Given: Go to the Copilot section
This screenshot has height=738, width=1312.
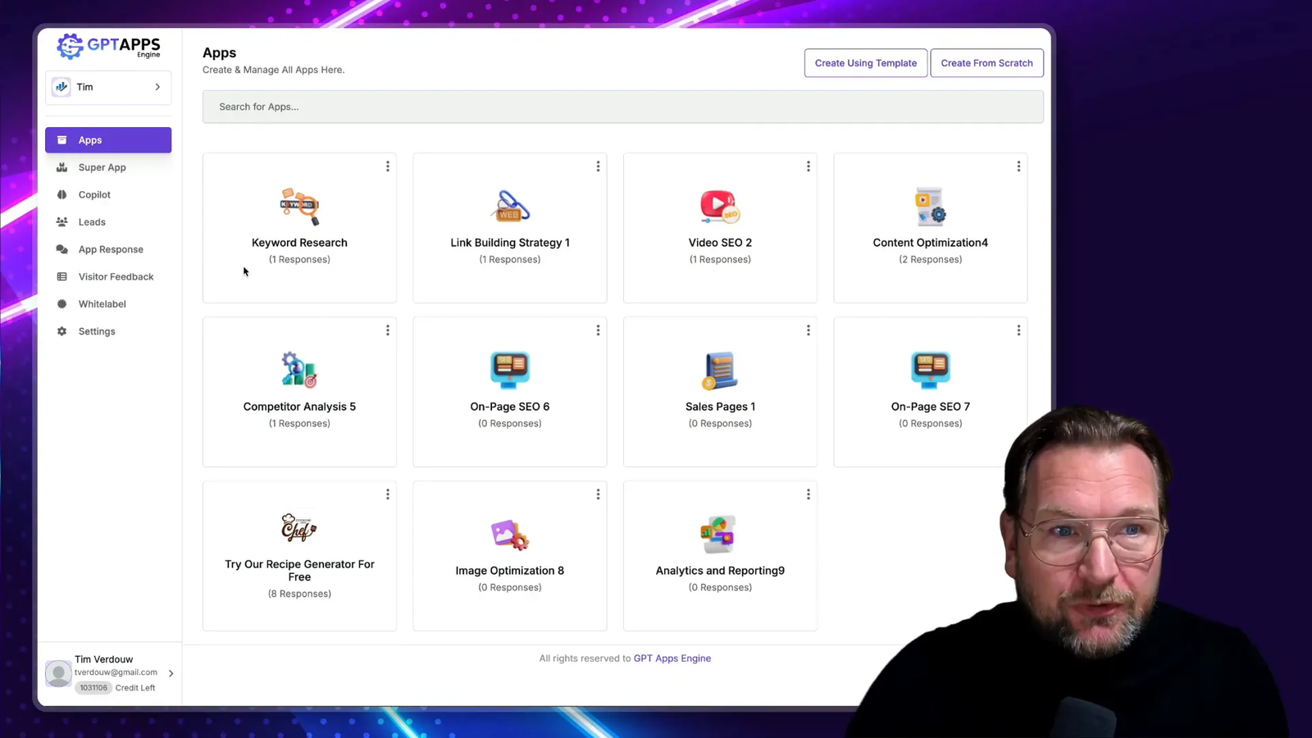Looking at the screenshot, I should 108,194.
